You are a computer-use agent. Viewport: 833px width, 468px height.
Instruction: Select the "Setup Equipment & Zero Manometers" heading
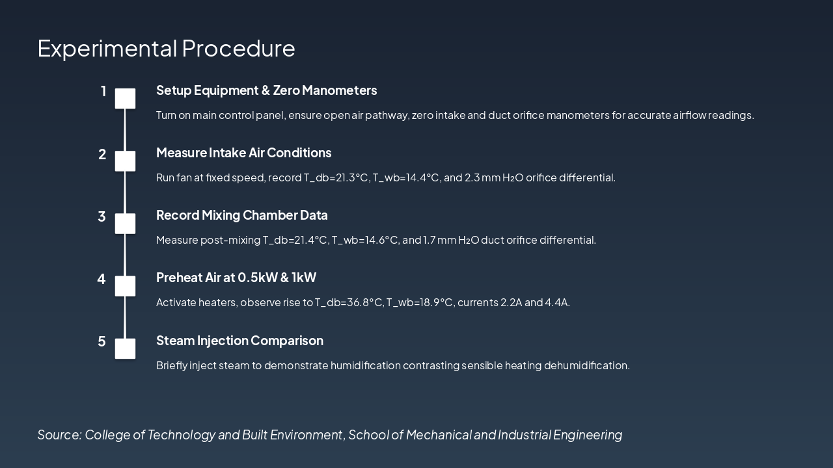(x=266, y=90)
